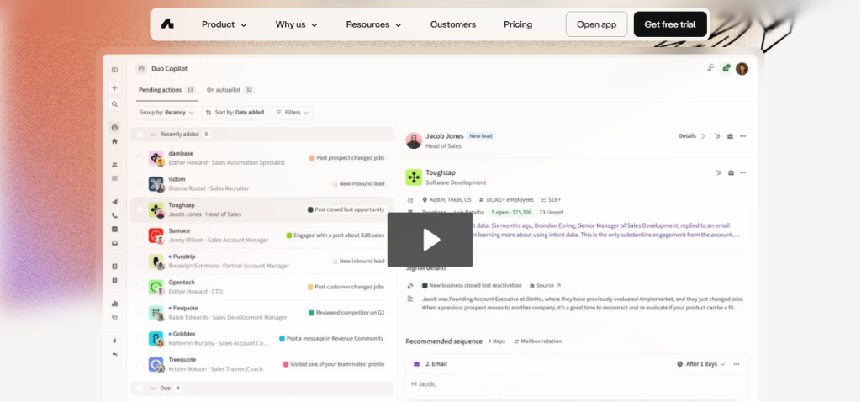861x402 pixels.
Task: Click 'Past prospect changed jobs' tag on dambase
Action: pyautogui.click(x=346, y=158)
